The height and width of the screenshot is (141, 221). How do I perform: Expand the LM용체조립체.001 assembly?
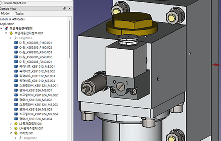[x=11, y=129]
